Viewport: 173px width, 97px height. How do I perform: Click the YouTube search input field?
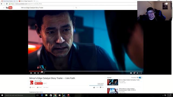[x=47, y=8]
